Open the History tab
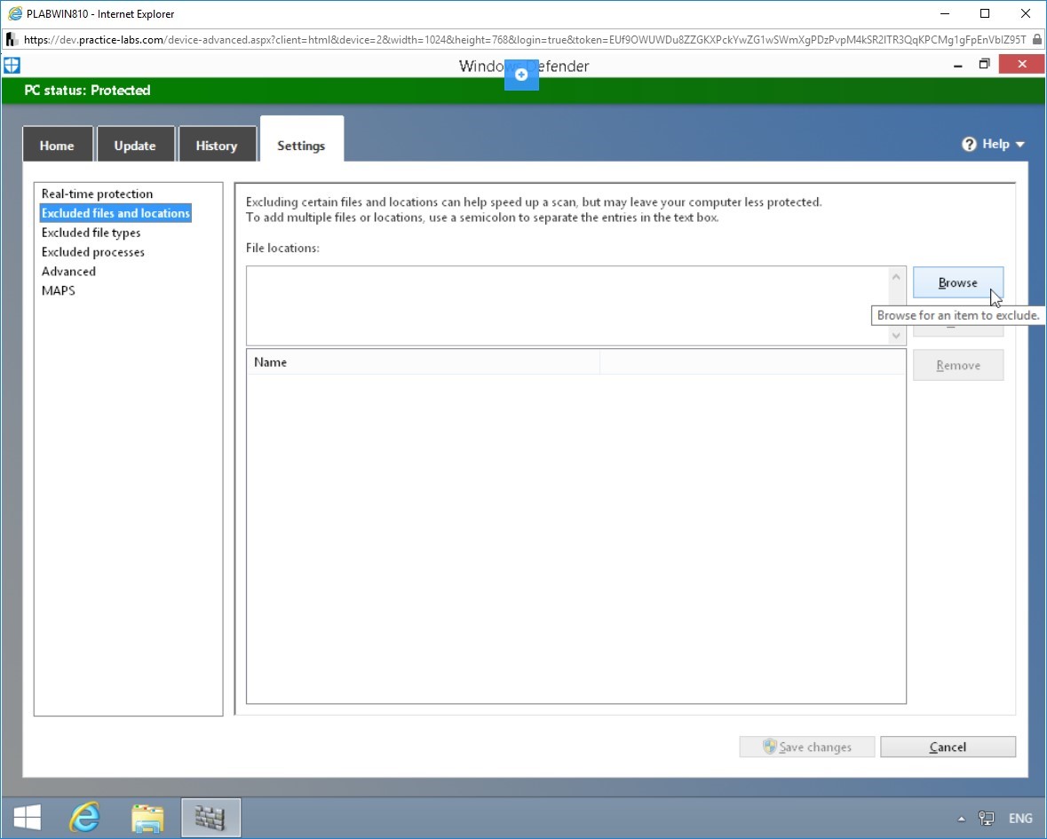1047x839 pixels. [x=217, y=145]
